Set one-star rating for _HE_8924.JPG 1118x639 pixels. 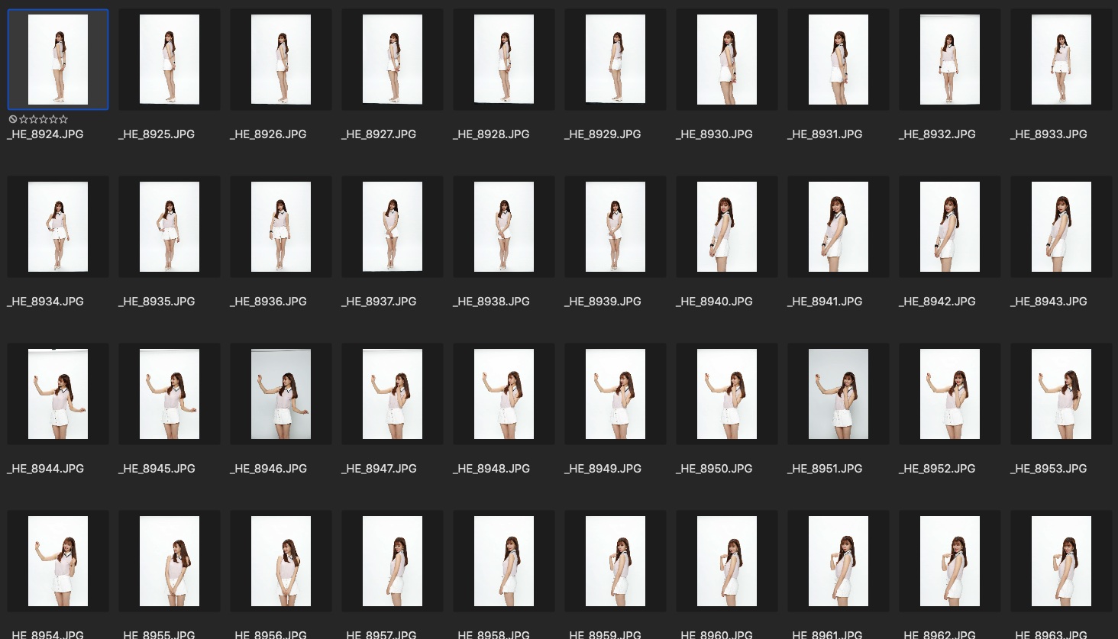[x=24, y=119]
